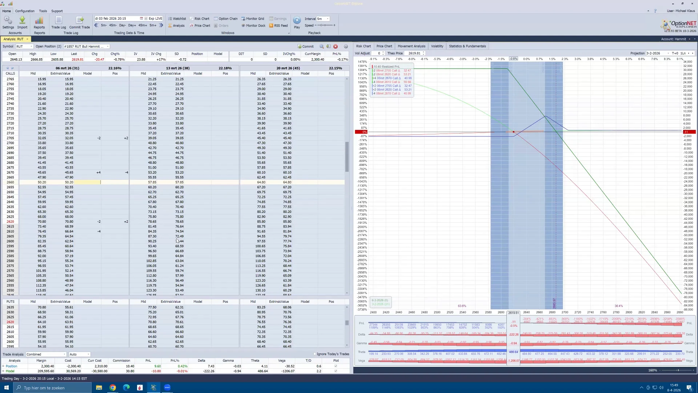698x393 pixels.
Task: Open the Support menu
Action: click(x=57, y=11)
